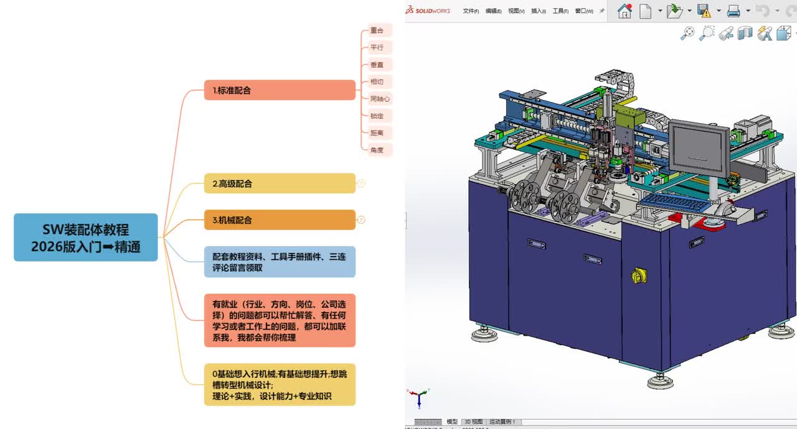Image resolution: width=797 pixels, height=429 pixels.
Task: Click the 1.标准配合 topic node
Action: (280, 90)
